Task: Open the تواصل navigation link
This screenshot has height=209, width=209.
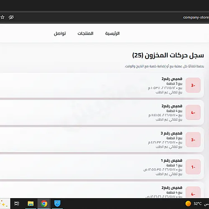Action: pyautogui.click(x=60, y=33)
